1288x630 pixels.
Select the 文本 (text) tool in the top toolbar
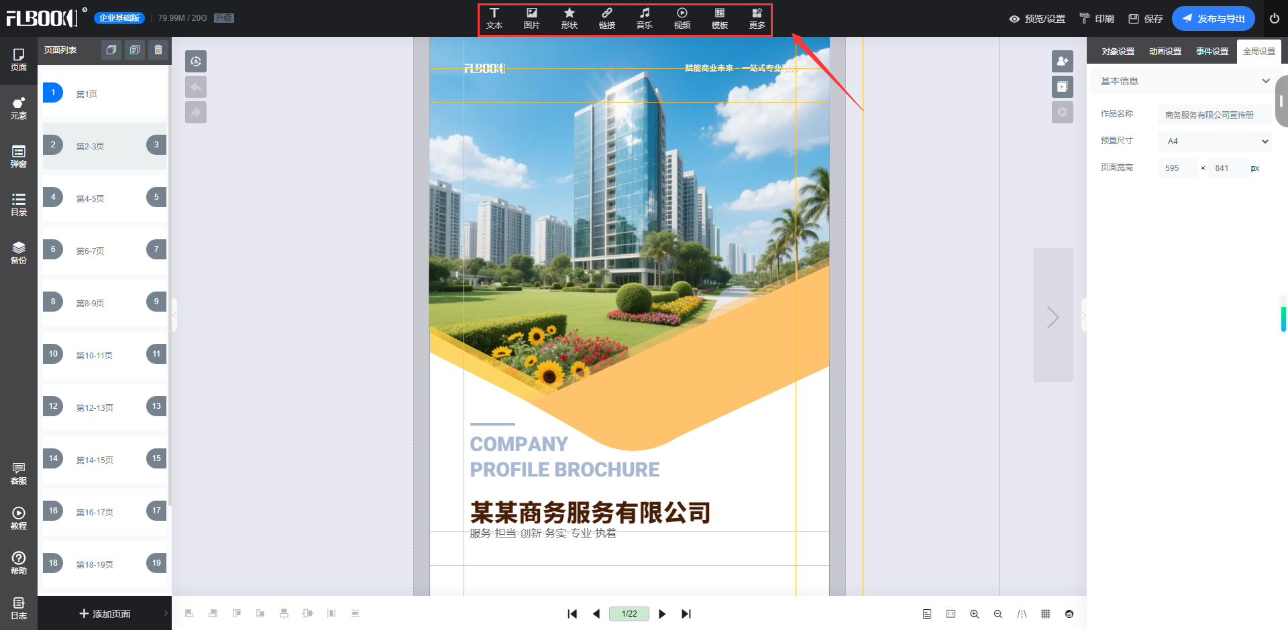(x=494, y=18)
